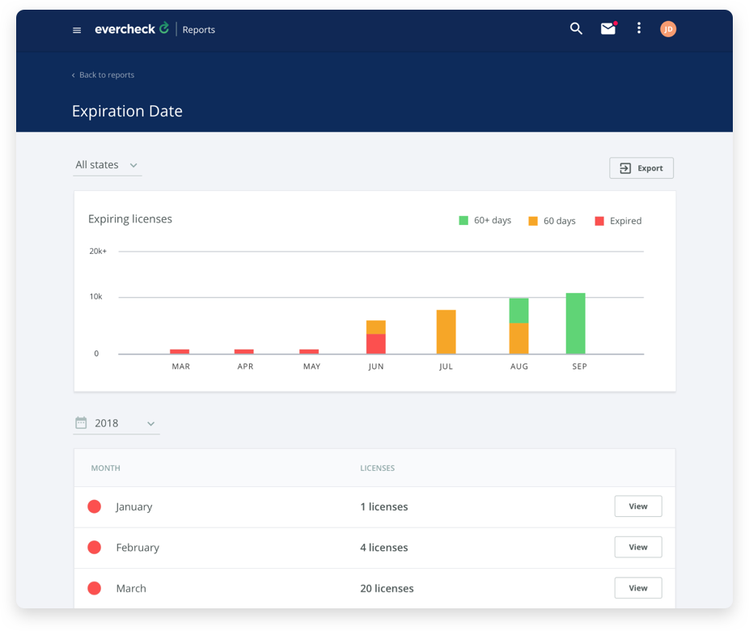
Task: Click Back to reports link
Action: (x=104, y=74)
